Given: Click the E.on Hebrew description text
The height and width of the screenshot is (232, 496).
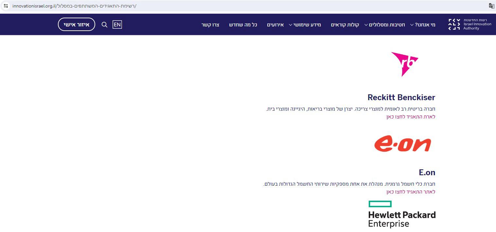Looking at the screenshot, I should [x=349, y=184].
